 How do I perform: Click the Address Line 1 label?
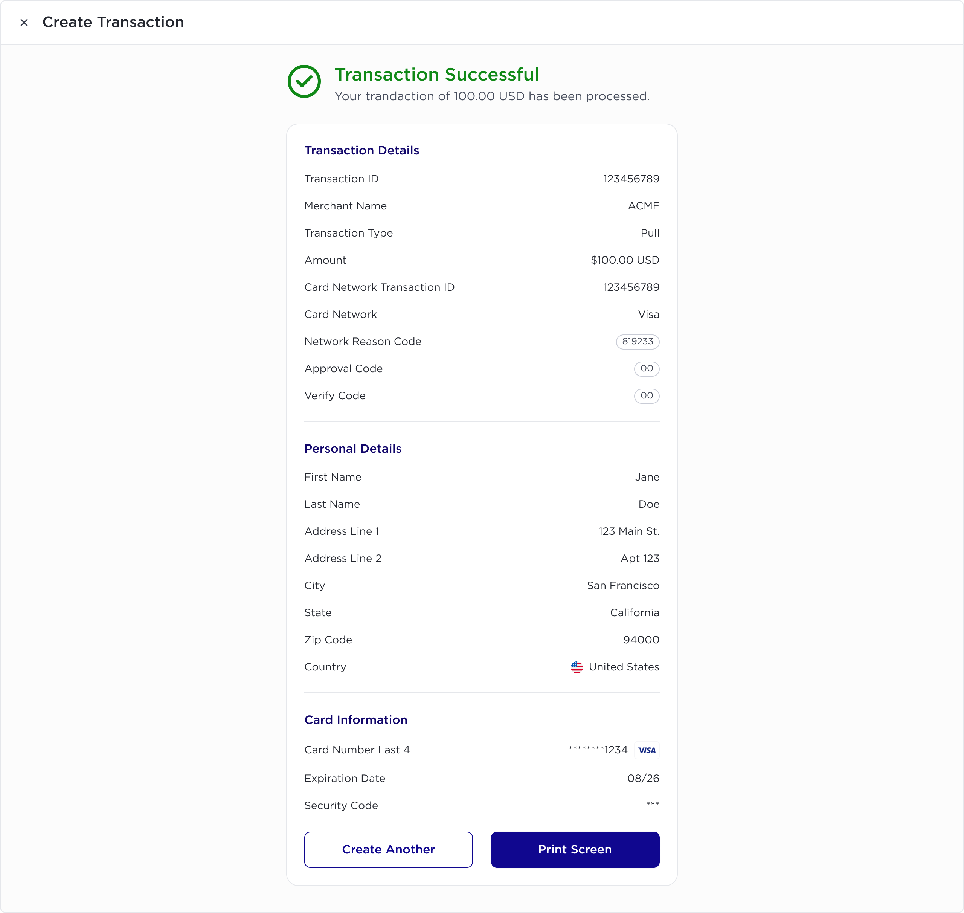[x=342, y=531]
